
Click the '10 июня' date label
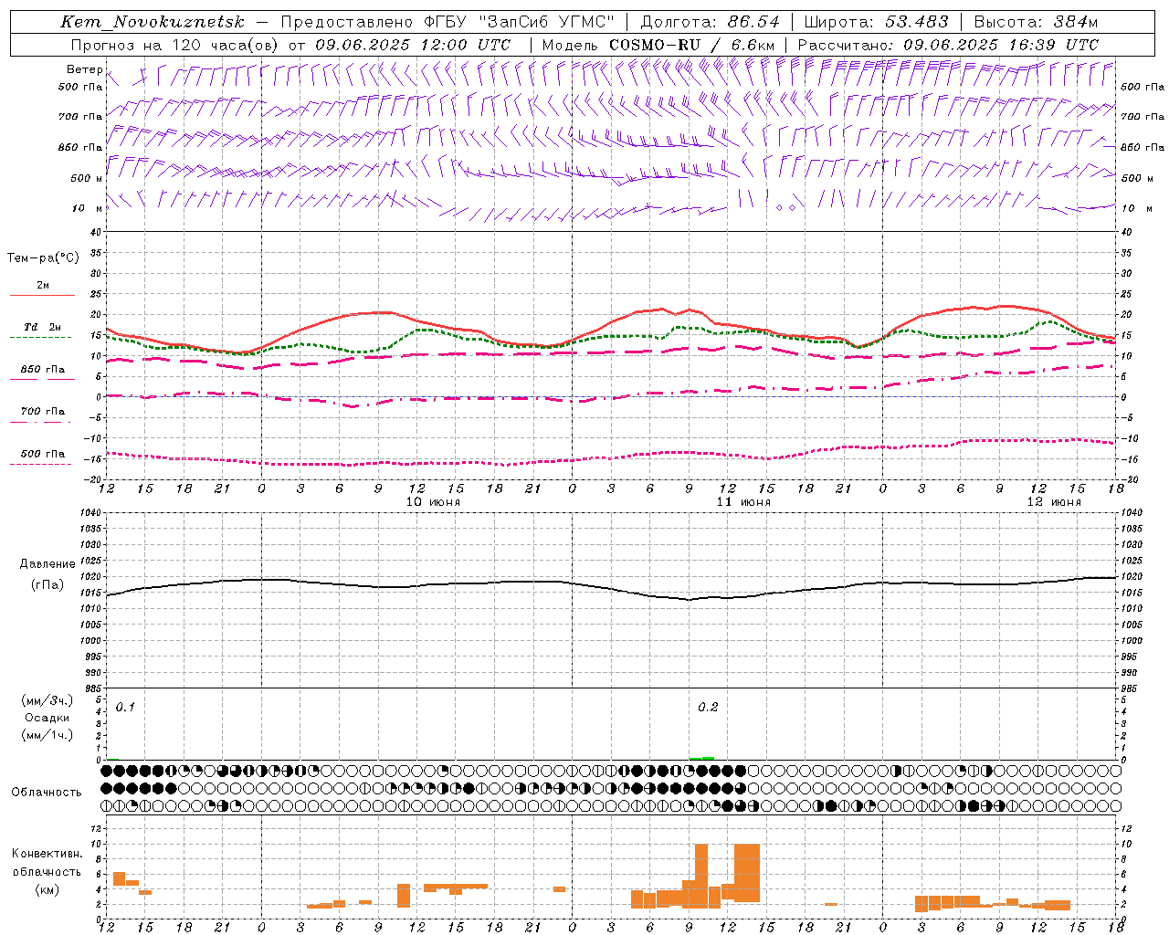(x=433, y=502)
